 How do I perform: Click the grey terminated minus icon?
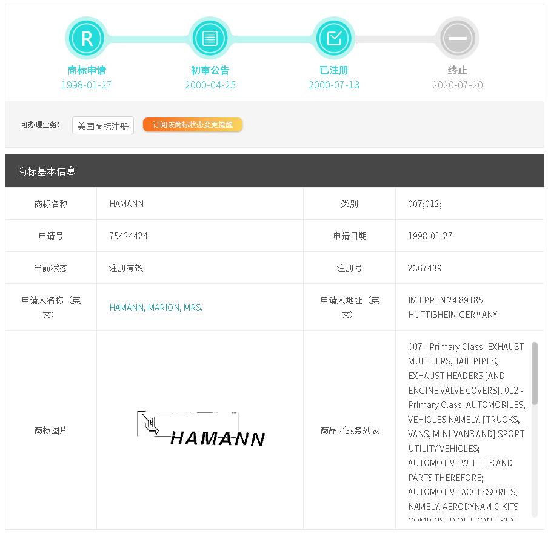point(457,39)
